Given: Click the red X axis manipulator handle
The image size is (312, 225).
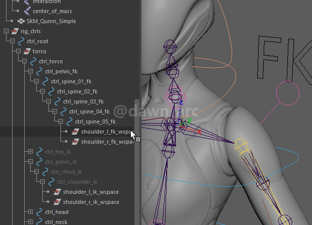Looking at the screenshot, I should tap(199, 132).
